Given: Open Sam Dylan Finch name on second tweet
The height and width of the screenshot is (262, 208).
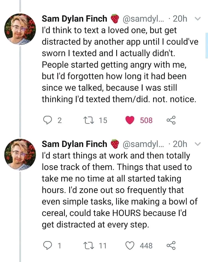Looking at the screenshot, I should (74, 144).
